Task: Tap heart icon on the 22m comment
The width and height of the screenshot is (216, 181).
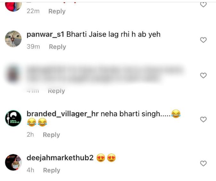Action: point(203,5)
